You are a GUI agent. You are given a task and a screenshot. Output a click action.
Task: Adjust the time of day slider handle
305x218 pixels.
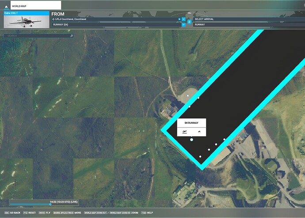50,204
